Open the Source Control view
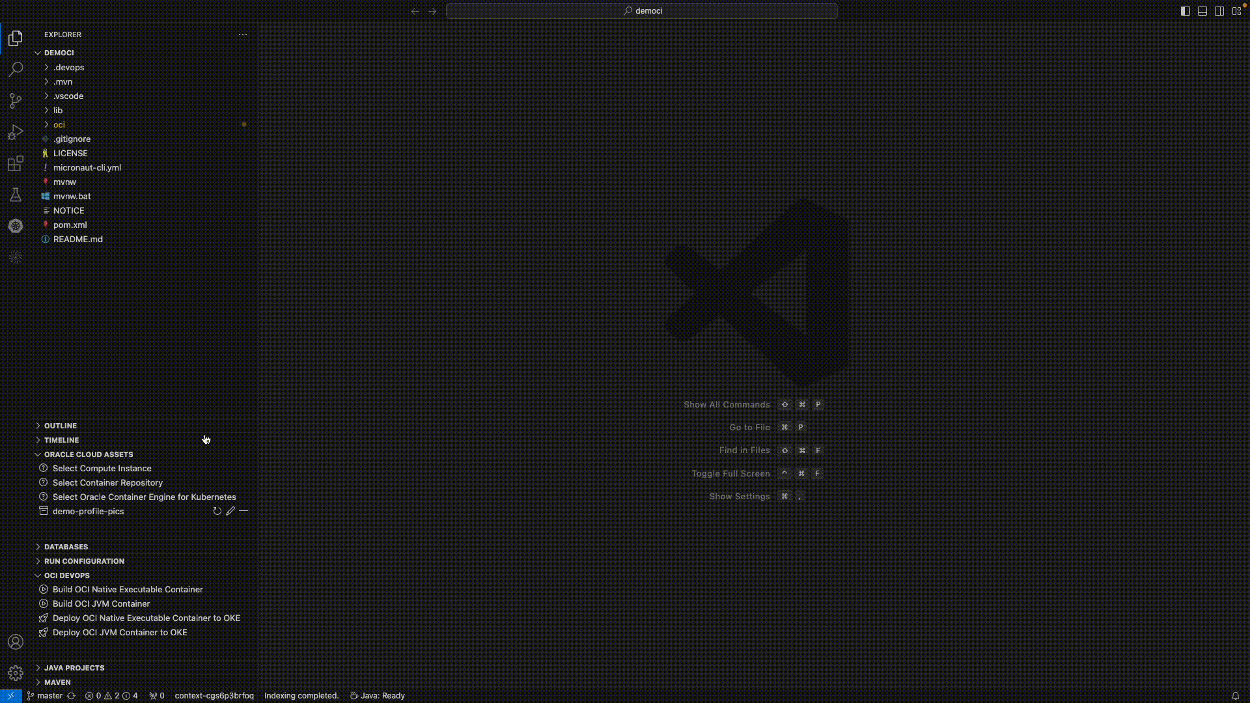 [x=16, y=101]
